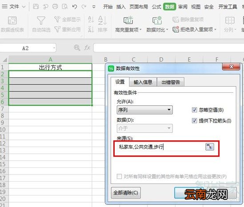Open the 开发工具 ribbon tab
The image size is (244, 207).
pos(228,7)
